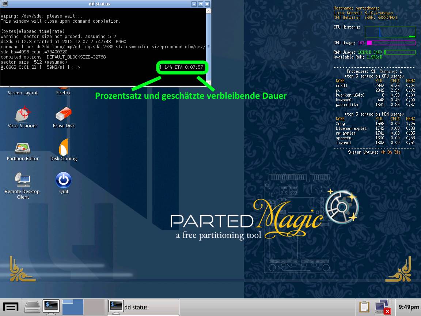Activate the dd status taskbar button
The width and height of the screenshot is (421, 316).
143,307
